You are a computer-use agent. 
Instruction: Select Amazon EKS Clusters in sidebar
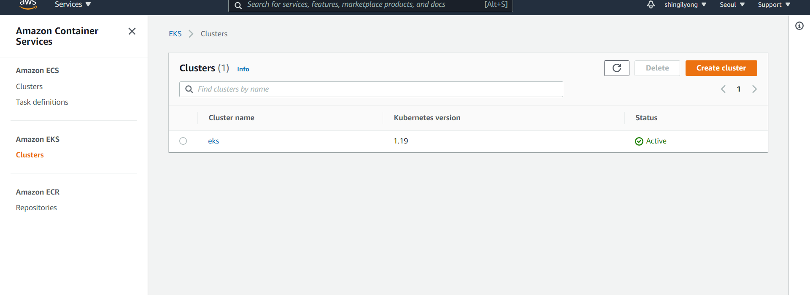click(x=30, y=155)
